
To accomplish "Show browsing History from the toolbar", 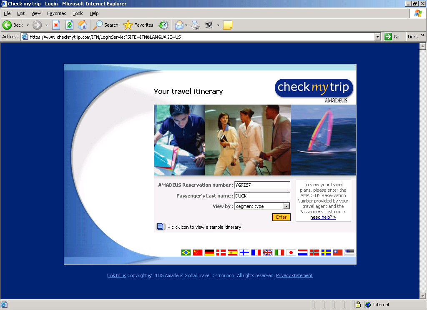I will point(163,25).
